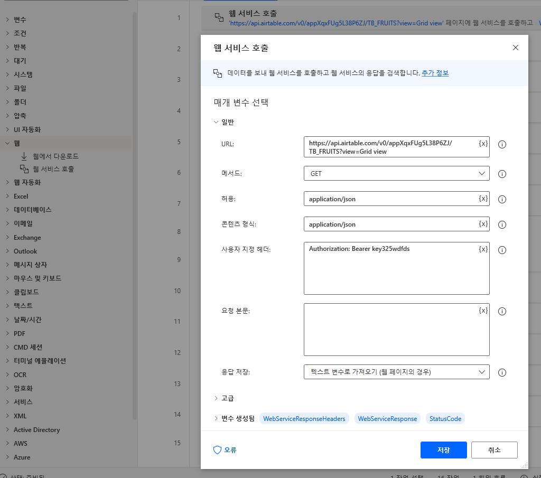Image resolution: width=541 pixels, height=478 pixels.
Task: Expand the 데이터베이스 category
Action: (7, 209)
